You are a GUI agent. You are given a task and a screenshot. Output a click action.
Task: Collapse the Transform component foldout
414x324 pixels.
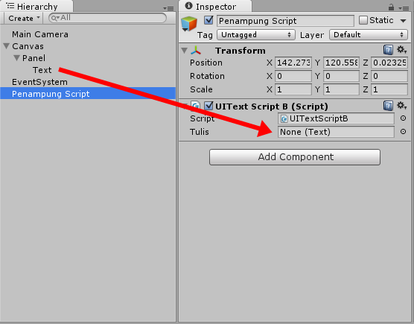[185, 50]
